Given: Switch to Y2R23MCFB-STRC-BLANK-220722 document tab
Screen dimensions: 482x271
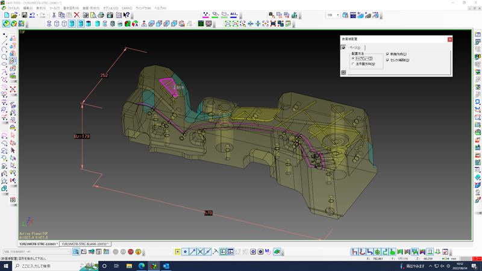Looking at the screenshot, I should [x=85, y=244].
